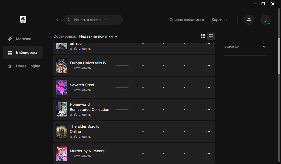Screen dimensions: 281x164
Task: Click the Unreal Engine logo icon
Action: tap(10, 66)
